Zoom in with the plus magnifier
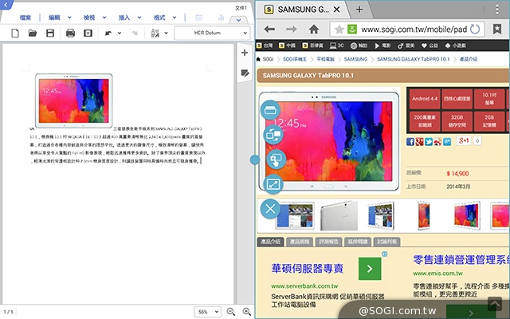The image size is (510, 319). tap(247, 312)
